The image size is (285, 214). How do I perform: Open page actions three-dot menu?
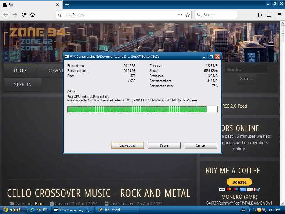(x=180, y=15)
